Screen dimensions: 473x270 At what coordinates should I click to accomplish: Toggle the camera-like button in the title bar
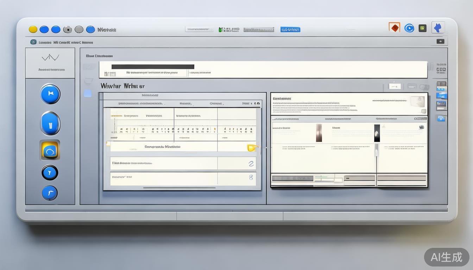[x=67, y=30]
